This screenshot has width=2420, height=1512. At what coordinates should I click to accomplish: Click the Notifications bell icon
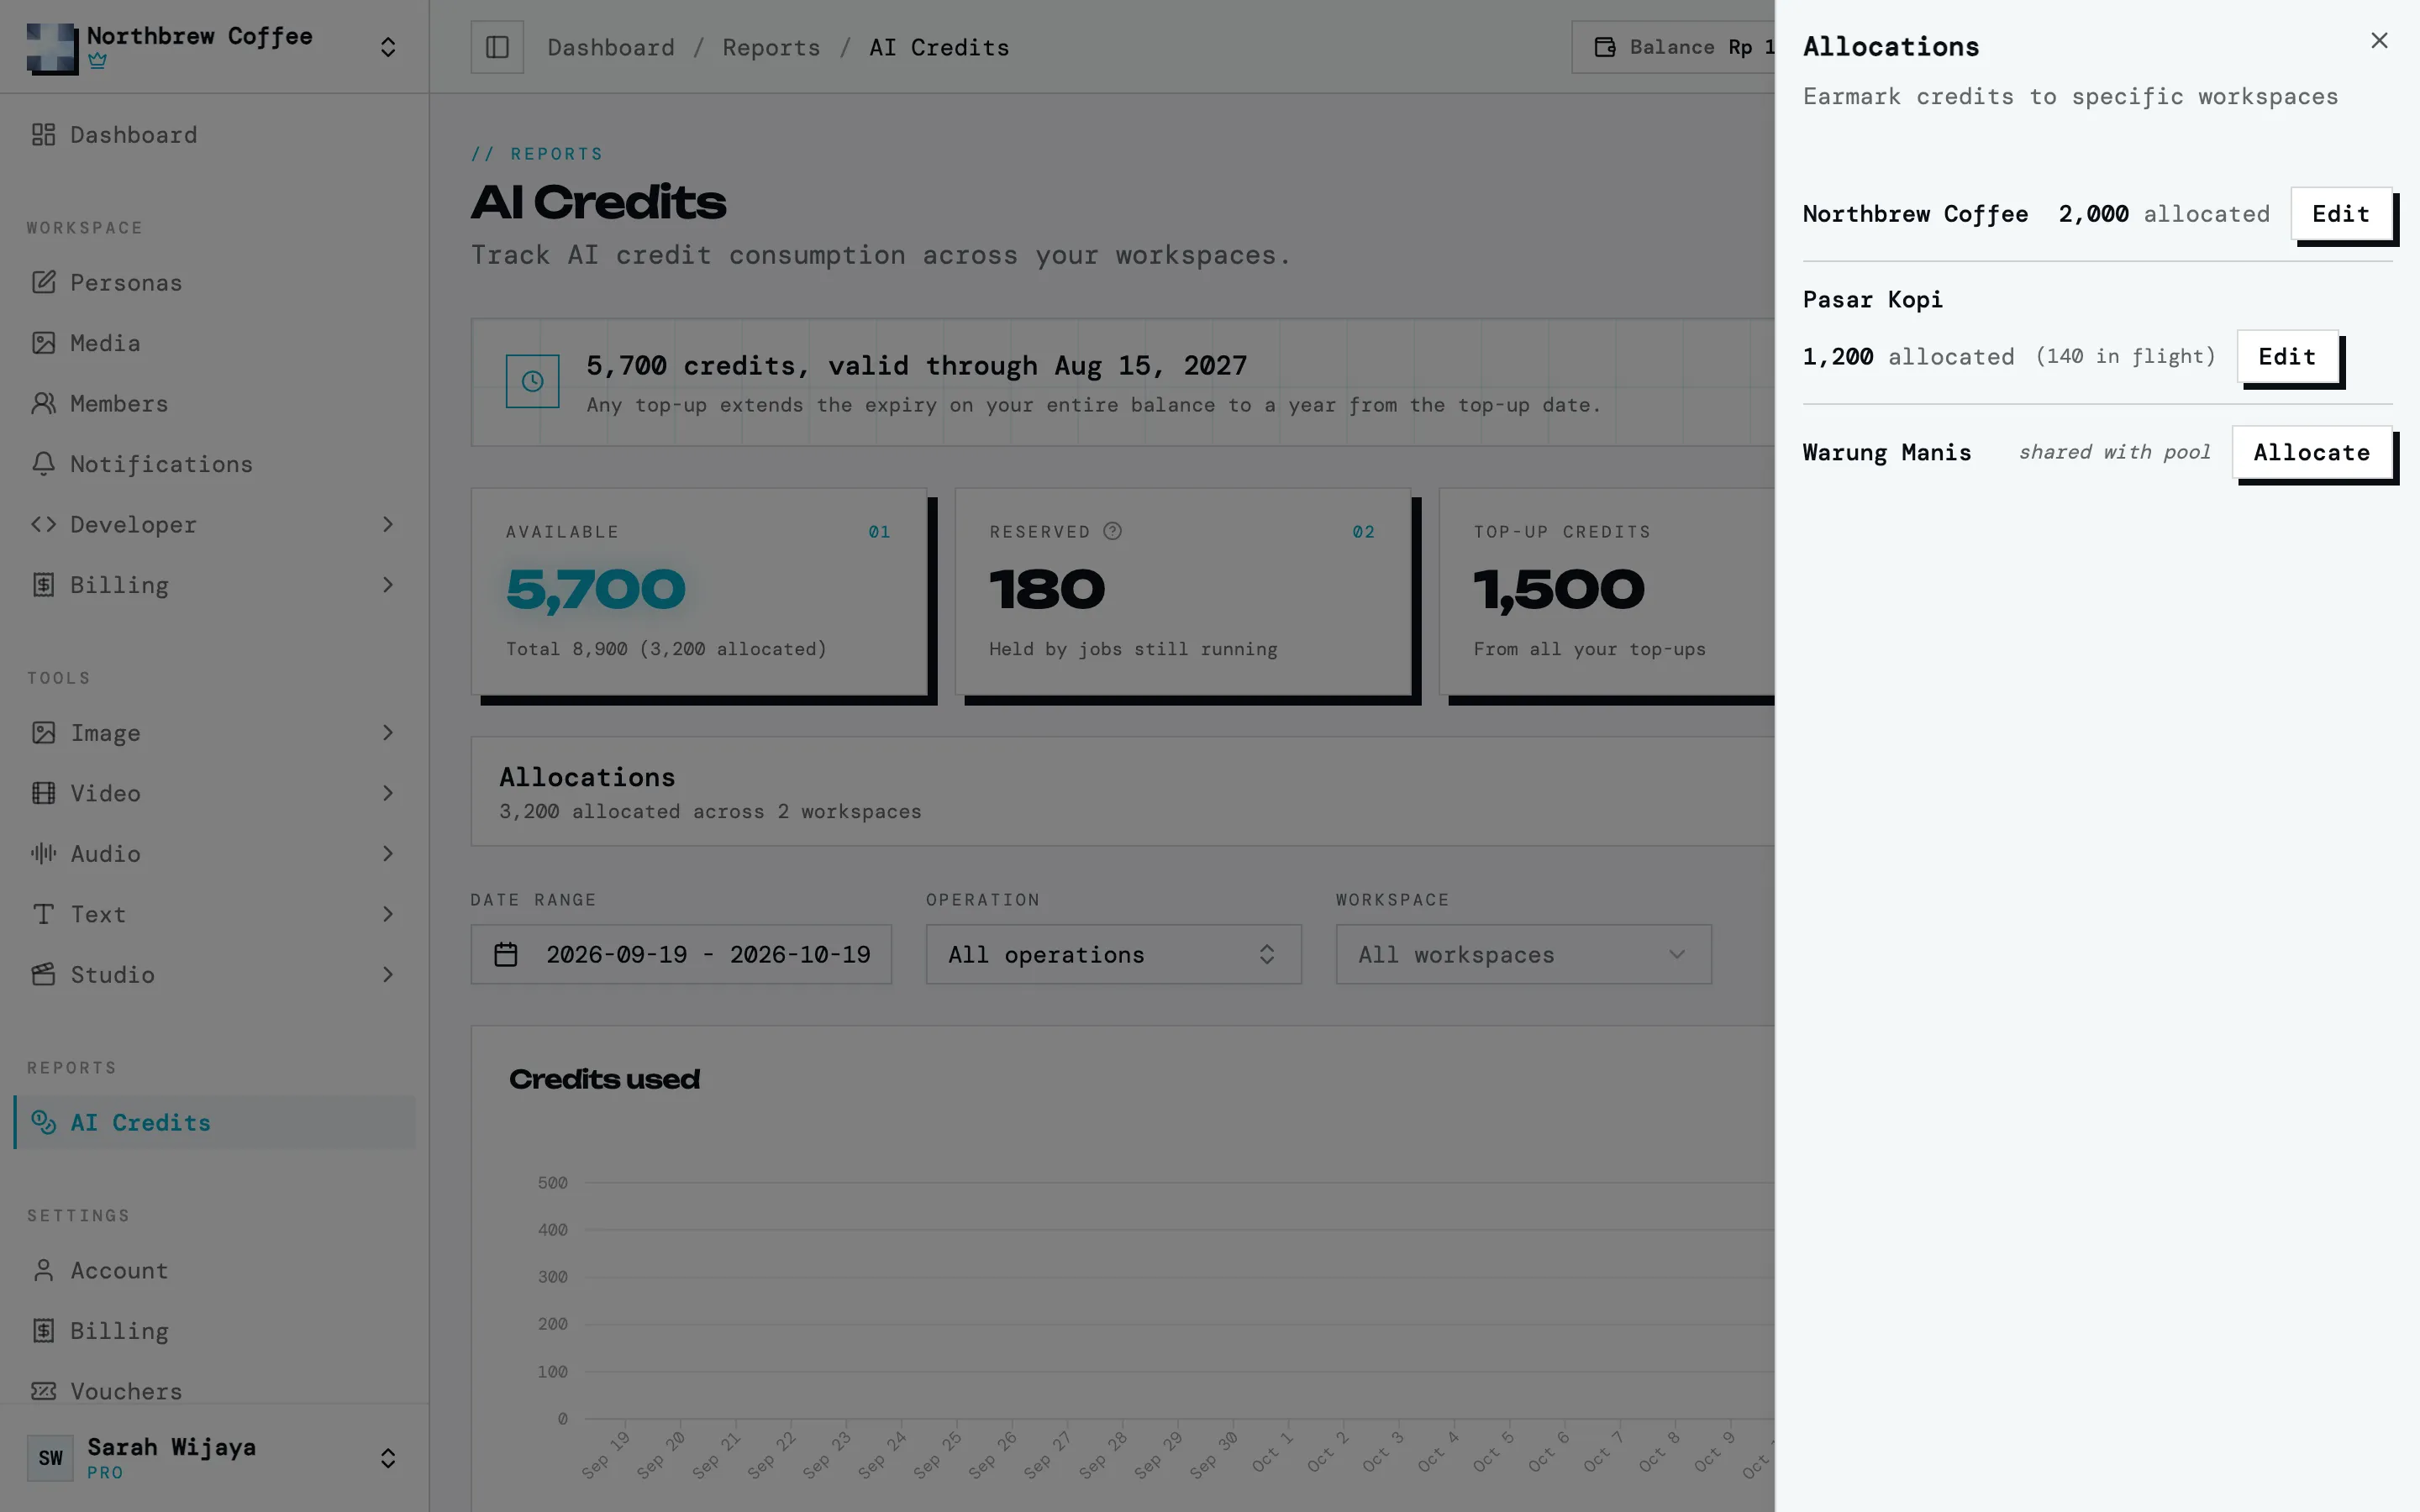pos(43,464)
